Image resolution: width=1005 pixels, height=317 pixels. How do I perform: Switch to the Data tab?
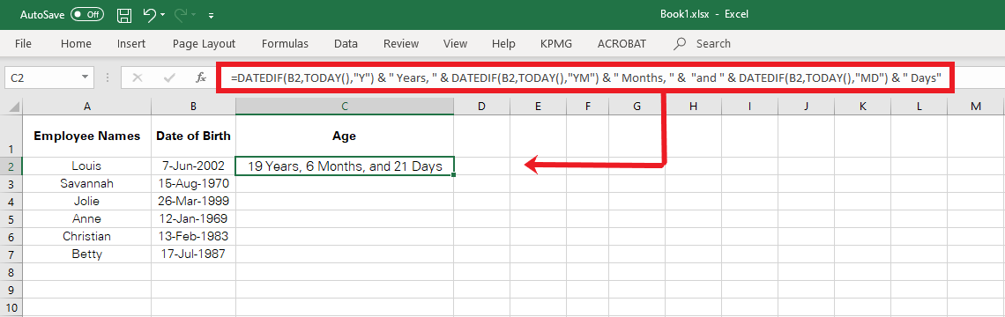[346, 43]
